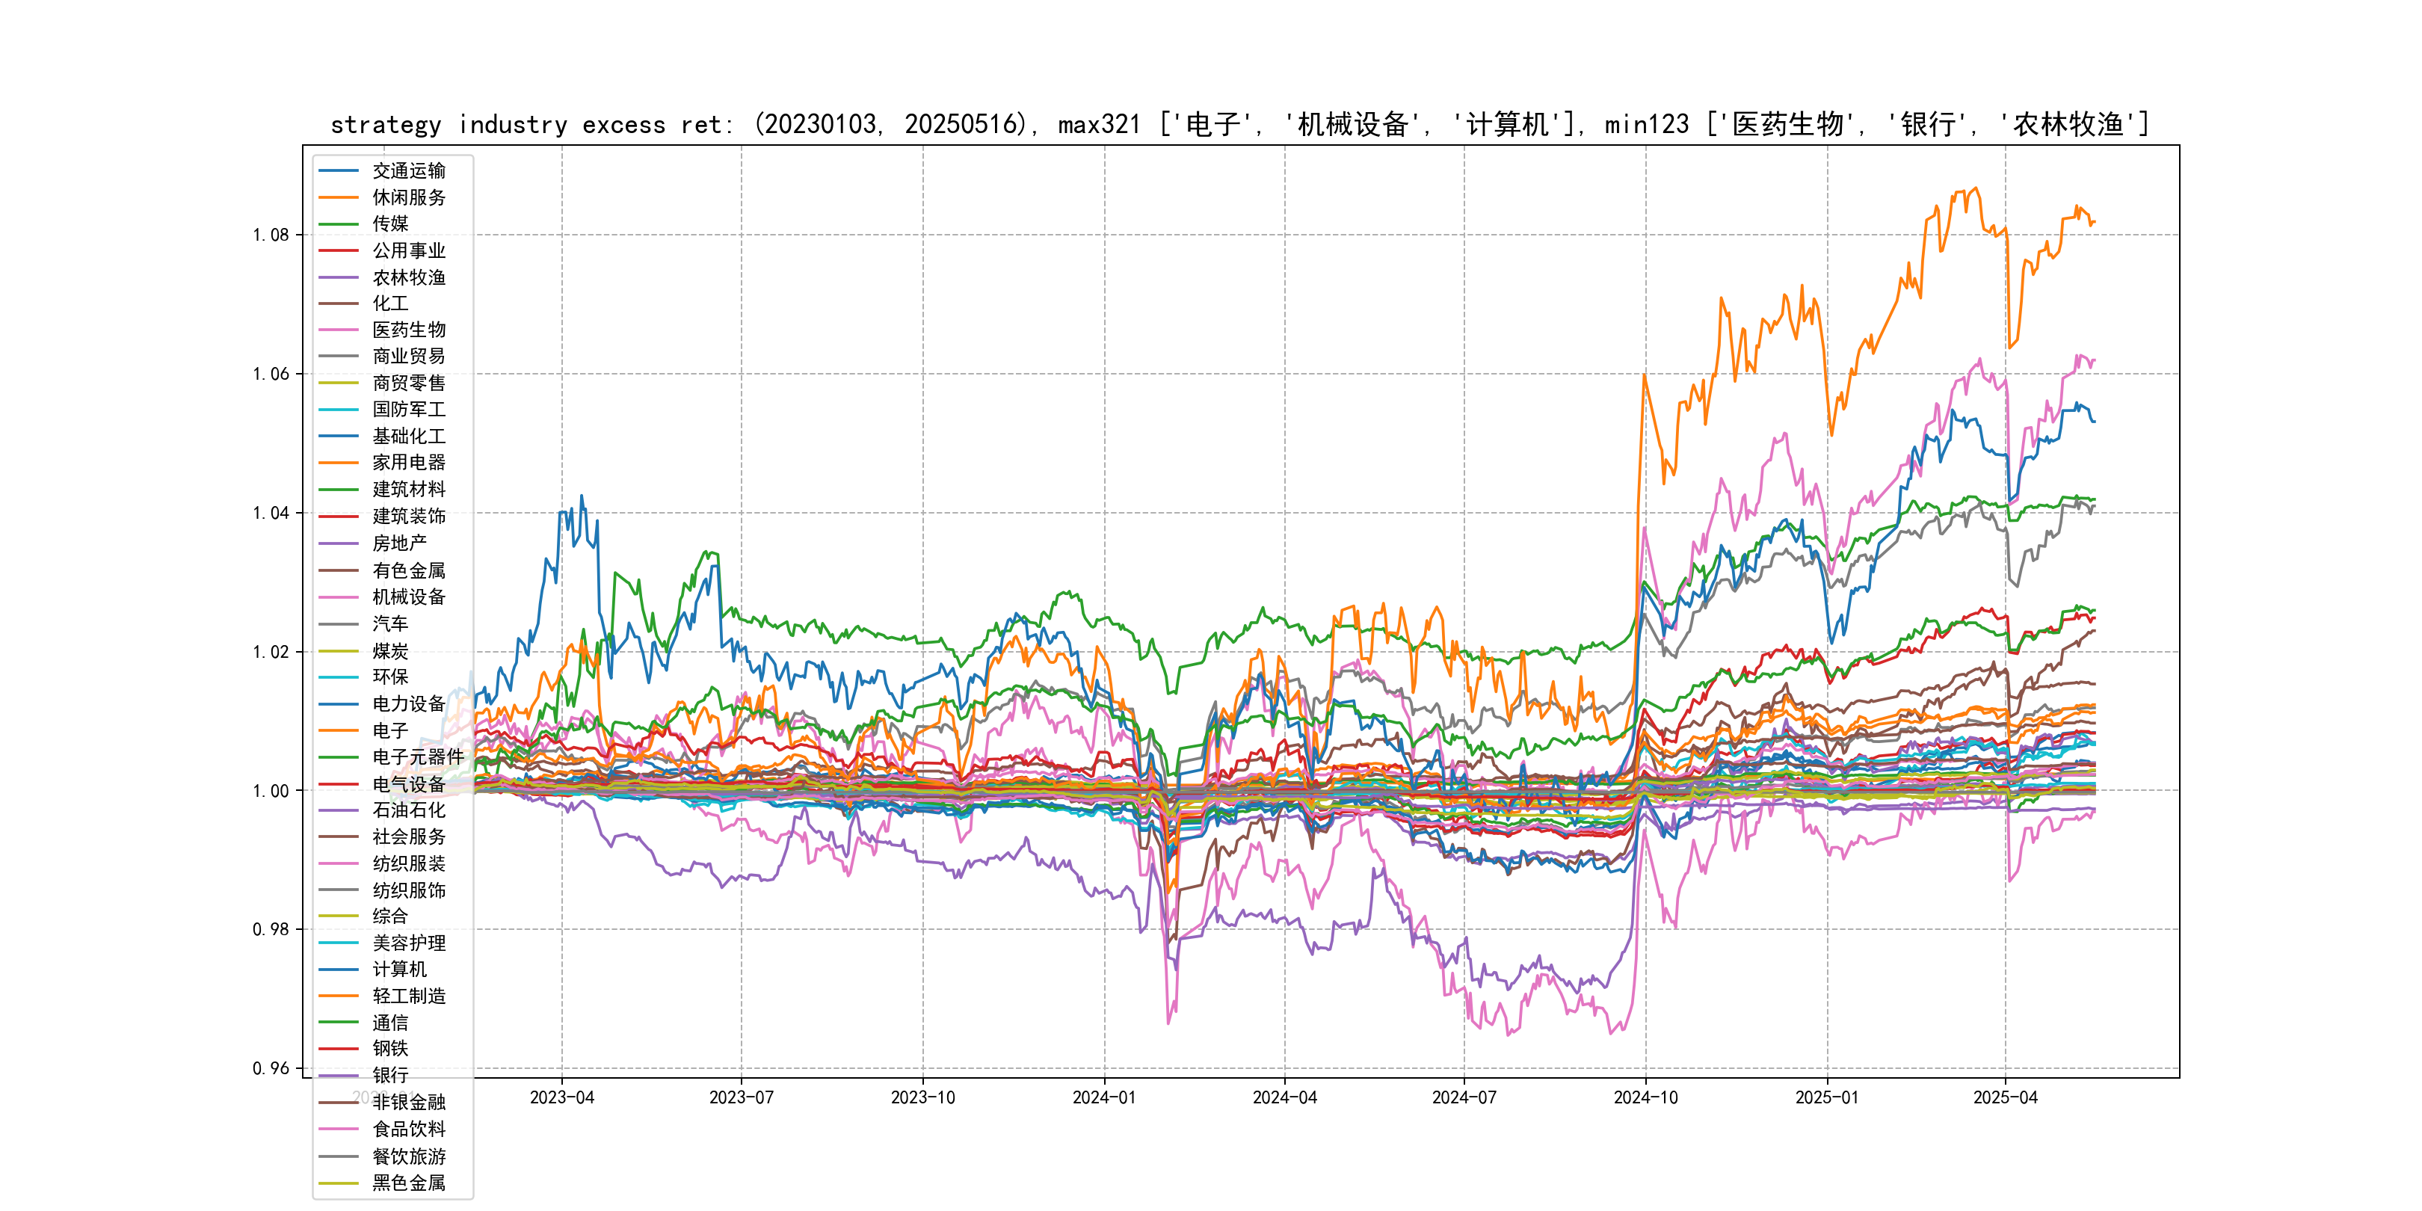
Task: Click the 电子元器件 legend entry
Action: click(x=417, y=757)
